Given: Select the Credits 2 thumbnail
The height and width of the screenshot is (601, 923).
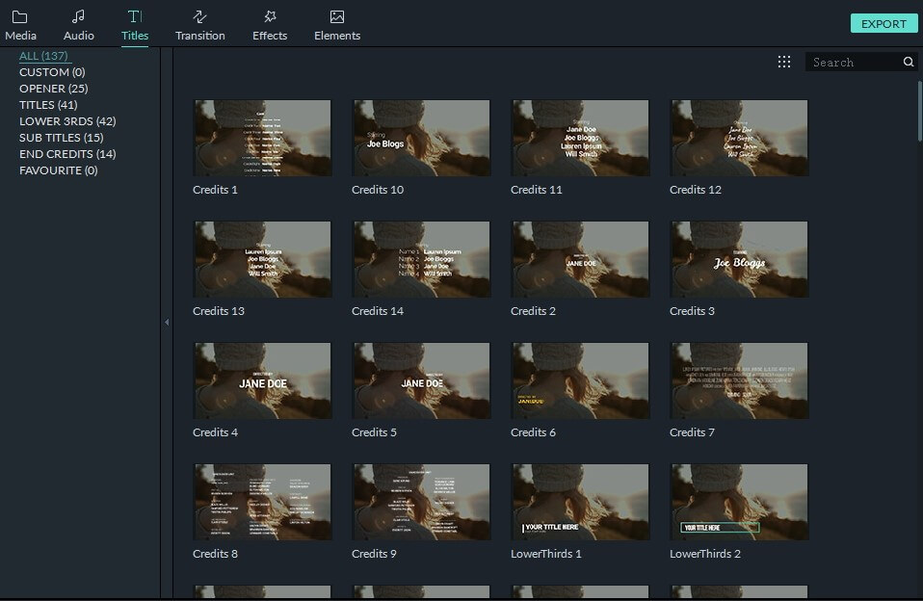Looking at the screenshot, I should click(580, 259).
